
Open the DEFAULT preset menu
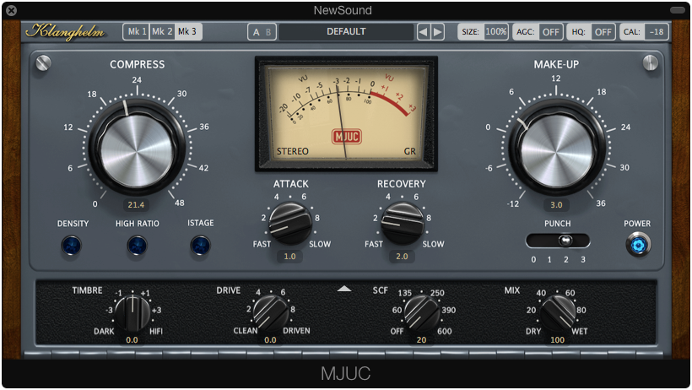tap(347, 32)
